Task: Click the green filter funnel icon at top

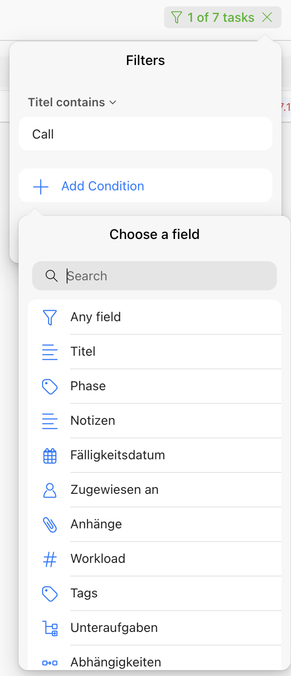Action: pos(176,18)
